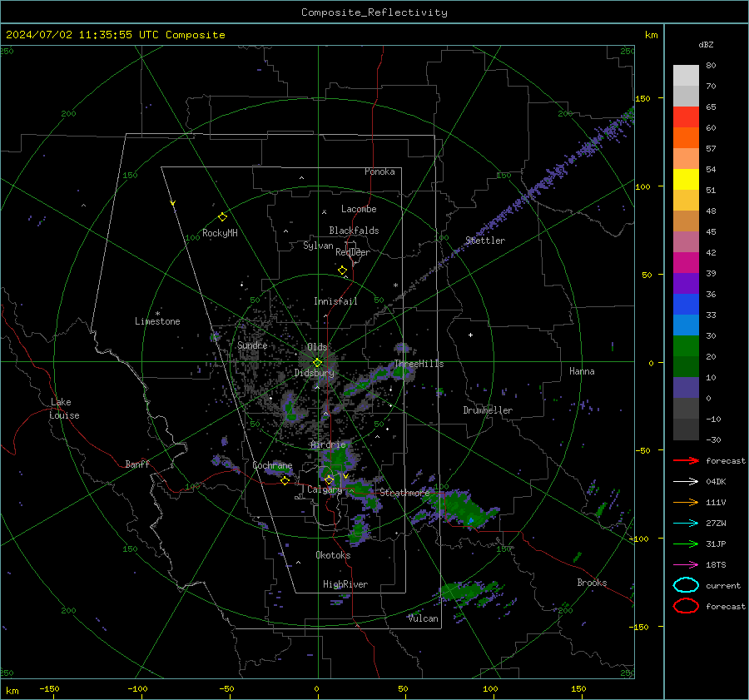Click the Innisfail city label

click(335, 301)
